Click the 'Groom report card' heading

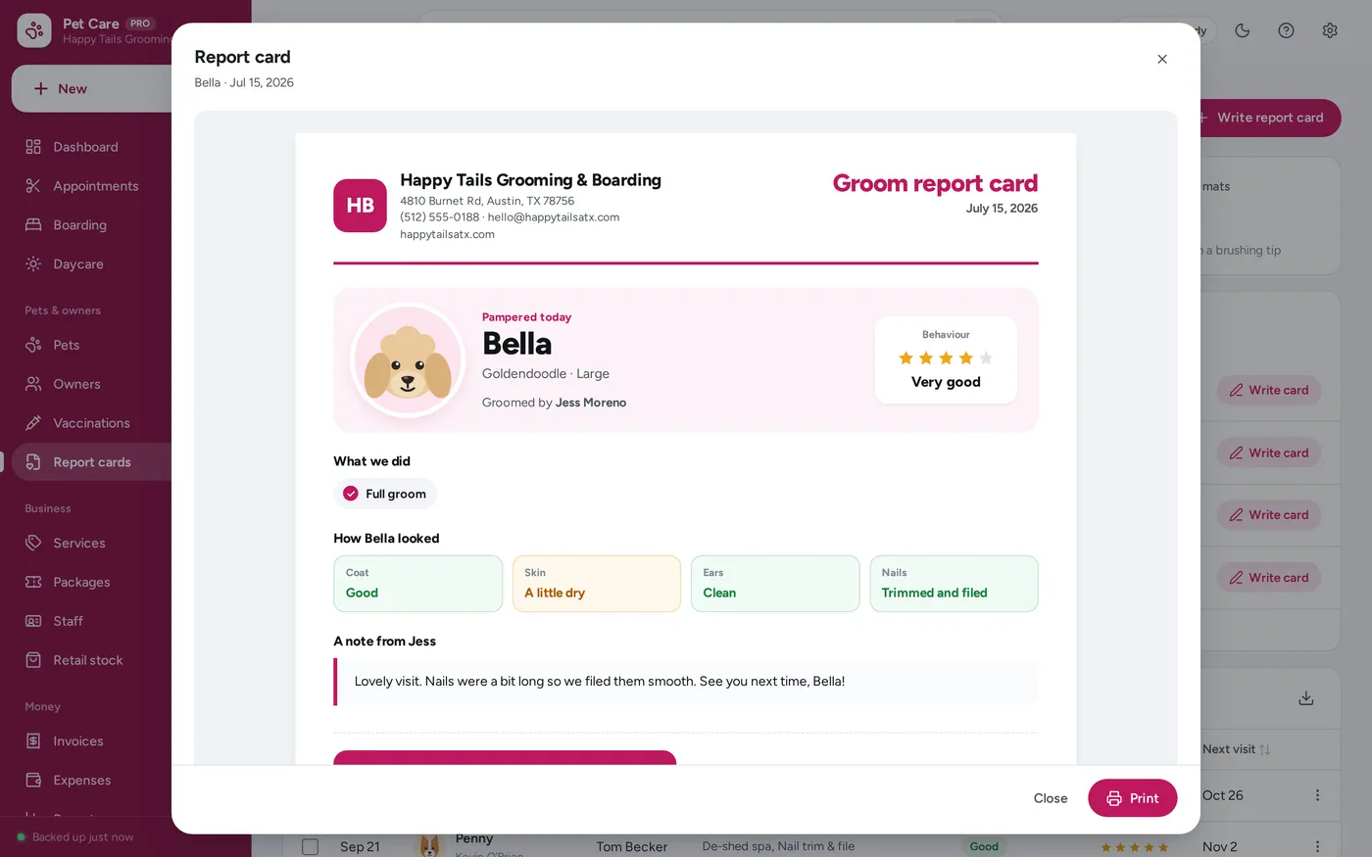935,183
